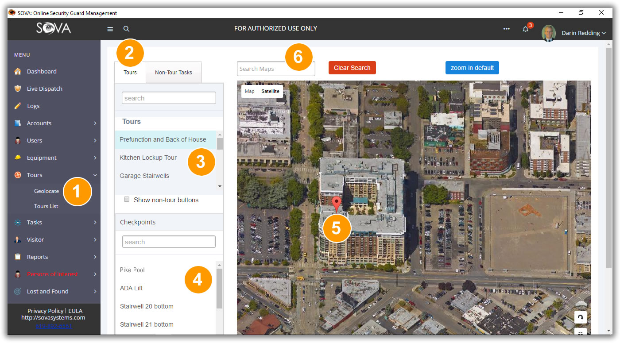620x343 pixels.
Task: Click the SOVA logo
Action: (54, 28)
